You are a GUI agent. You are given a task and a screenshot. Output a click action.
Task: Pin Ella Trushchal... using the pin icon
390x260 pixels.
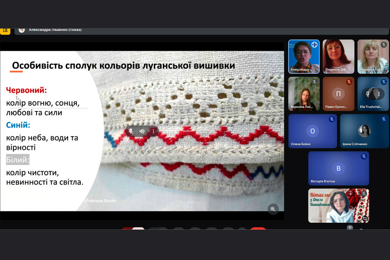point(367,94)
